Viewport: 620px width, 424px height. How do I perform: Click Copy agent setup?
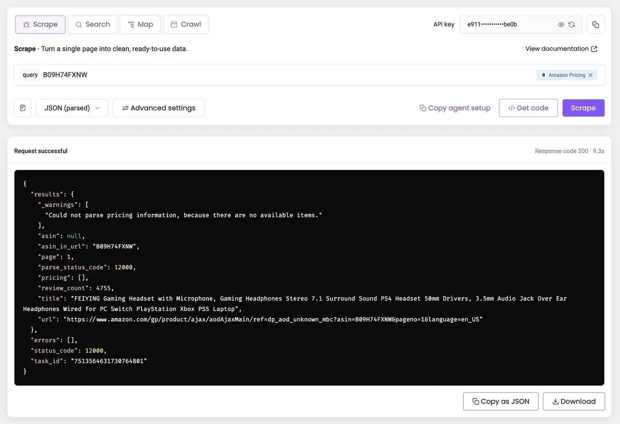455,108
